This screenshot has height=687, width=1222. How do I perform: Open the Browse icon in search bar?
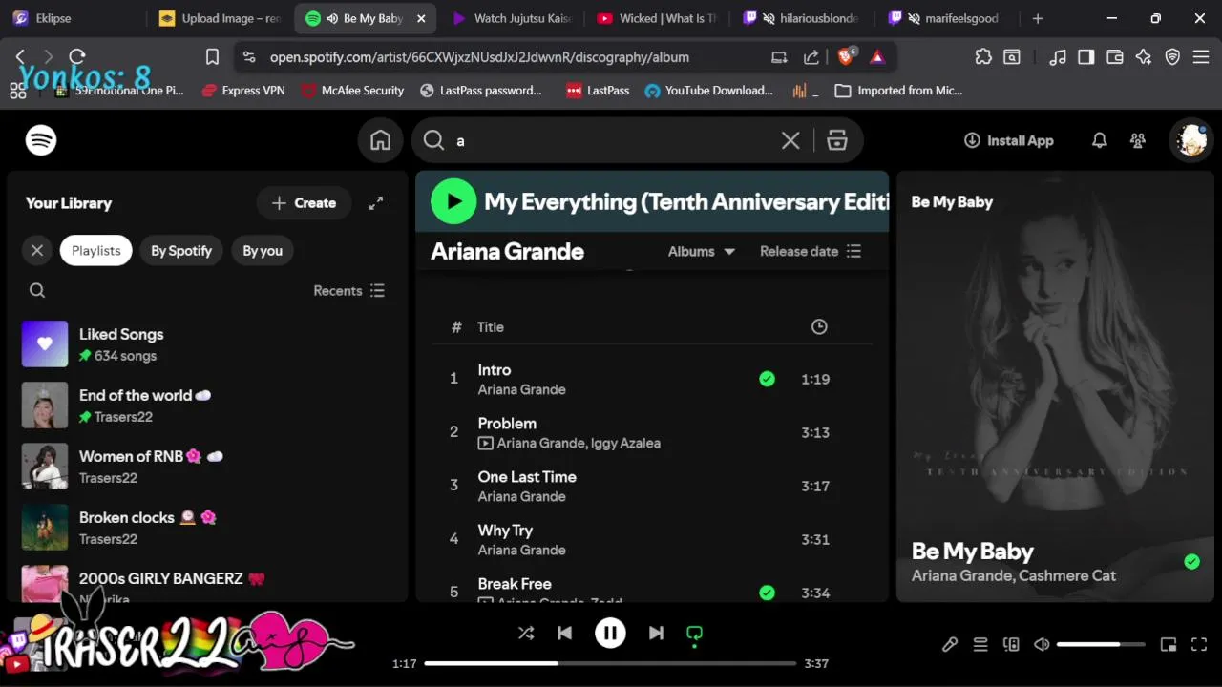[x=837, y=140]
